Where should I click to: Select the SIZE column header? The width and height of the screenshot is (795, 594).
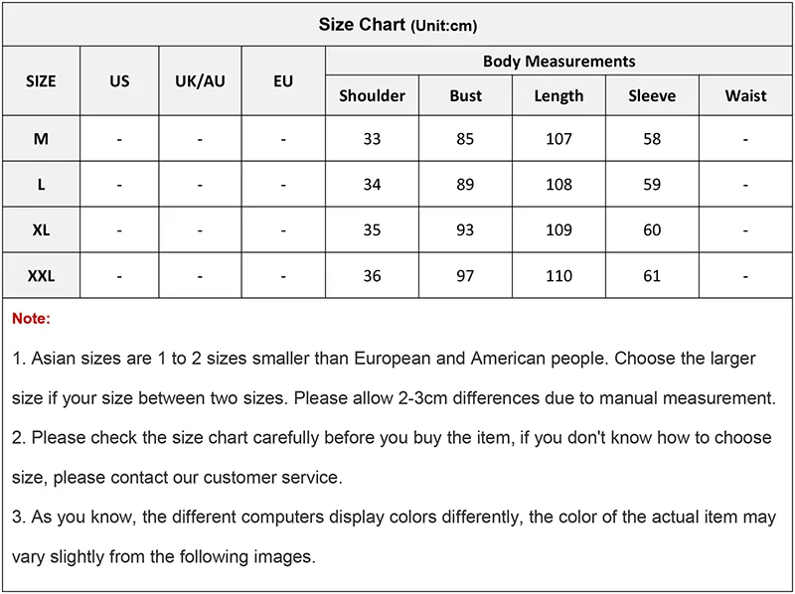(41, 81)
